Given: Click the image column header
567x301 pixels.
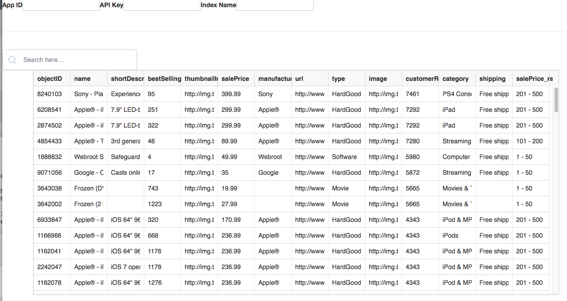Looking at the screenshot, I should point(383,79).
